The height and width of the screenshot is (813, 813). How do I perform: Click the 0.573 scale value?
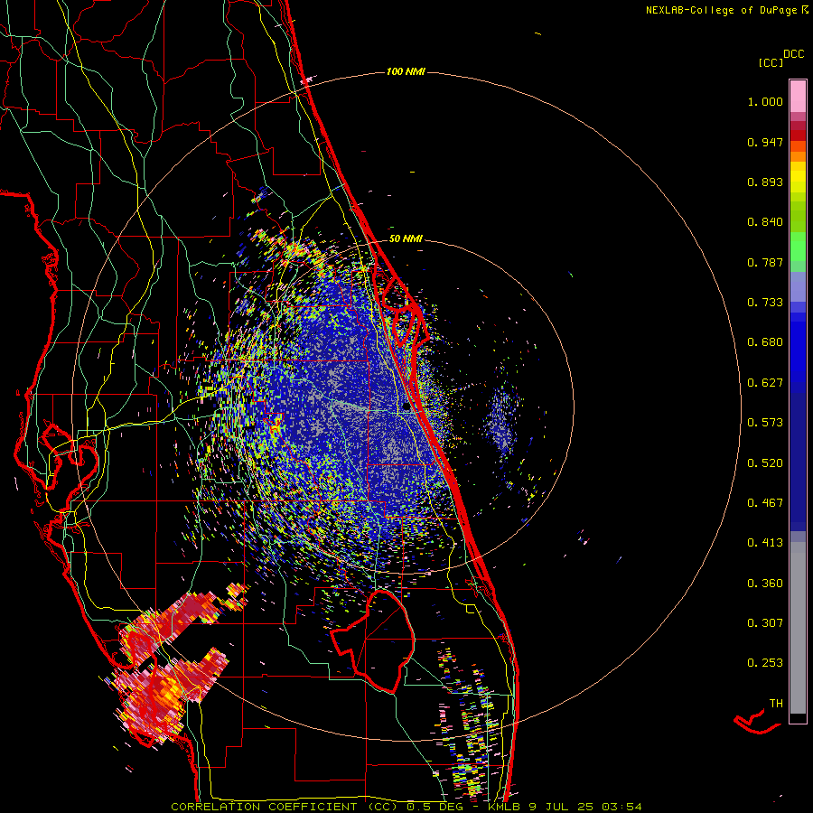point(765,423)
